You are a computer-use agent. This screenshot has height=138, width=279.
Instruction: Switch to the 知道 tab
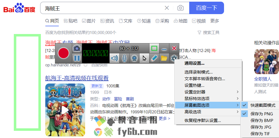point(144,21)
